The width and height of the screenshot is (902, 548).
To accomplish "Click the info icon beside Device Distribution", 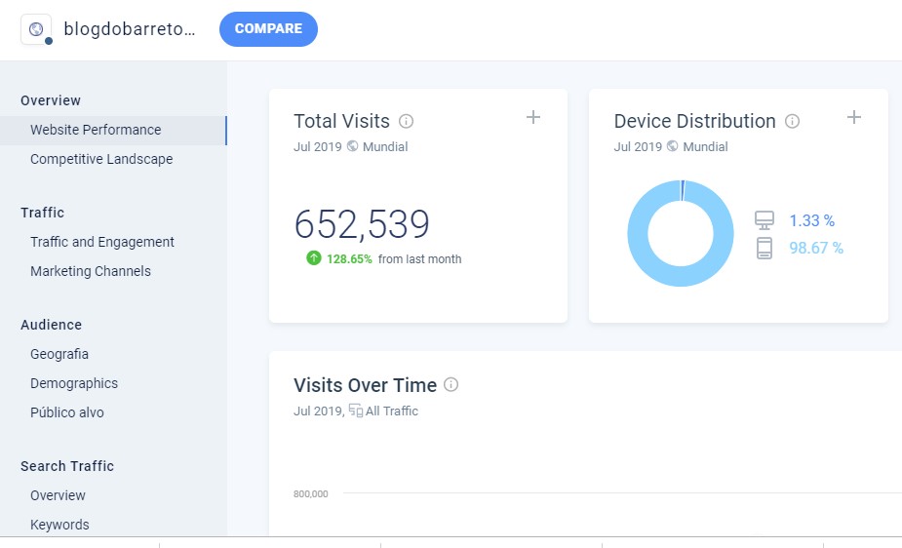I will (793, 122).
